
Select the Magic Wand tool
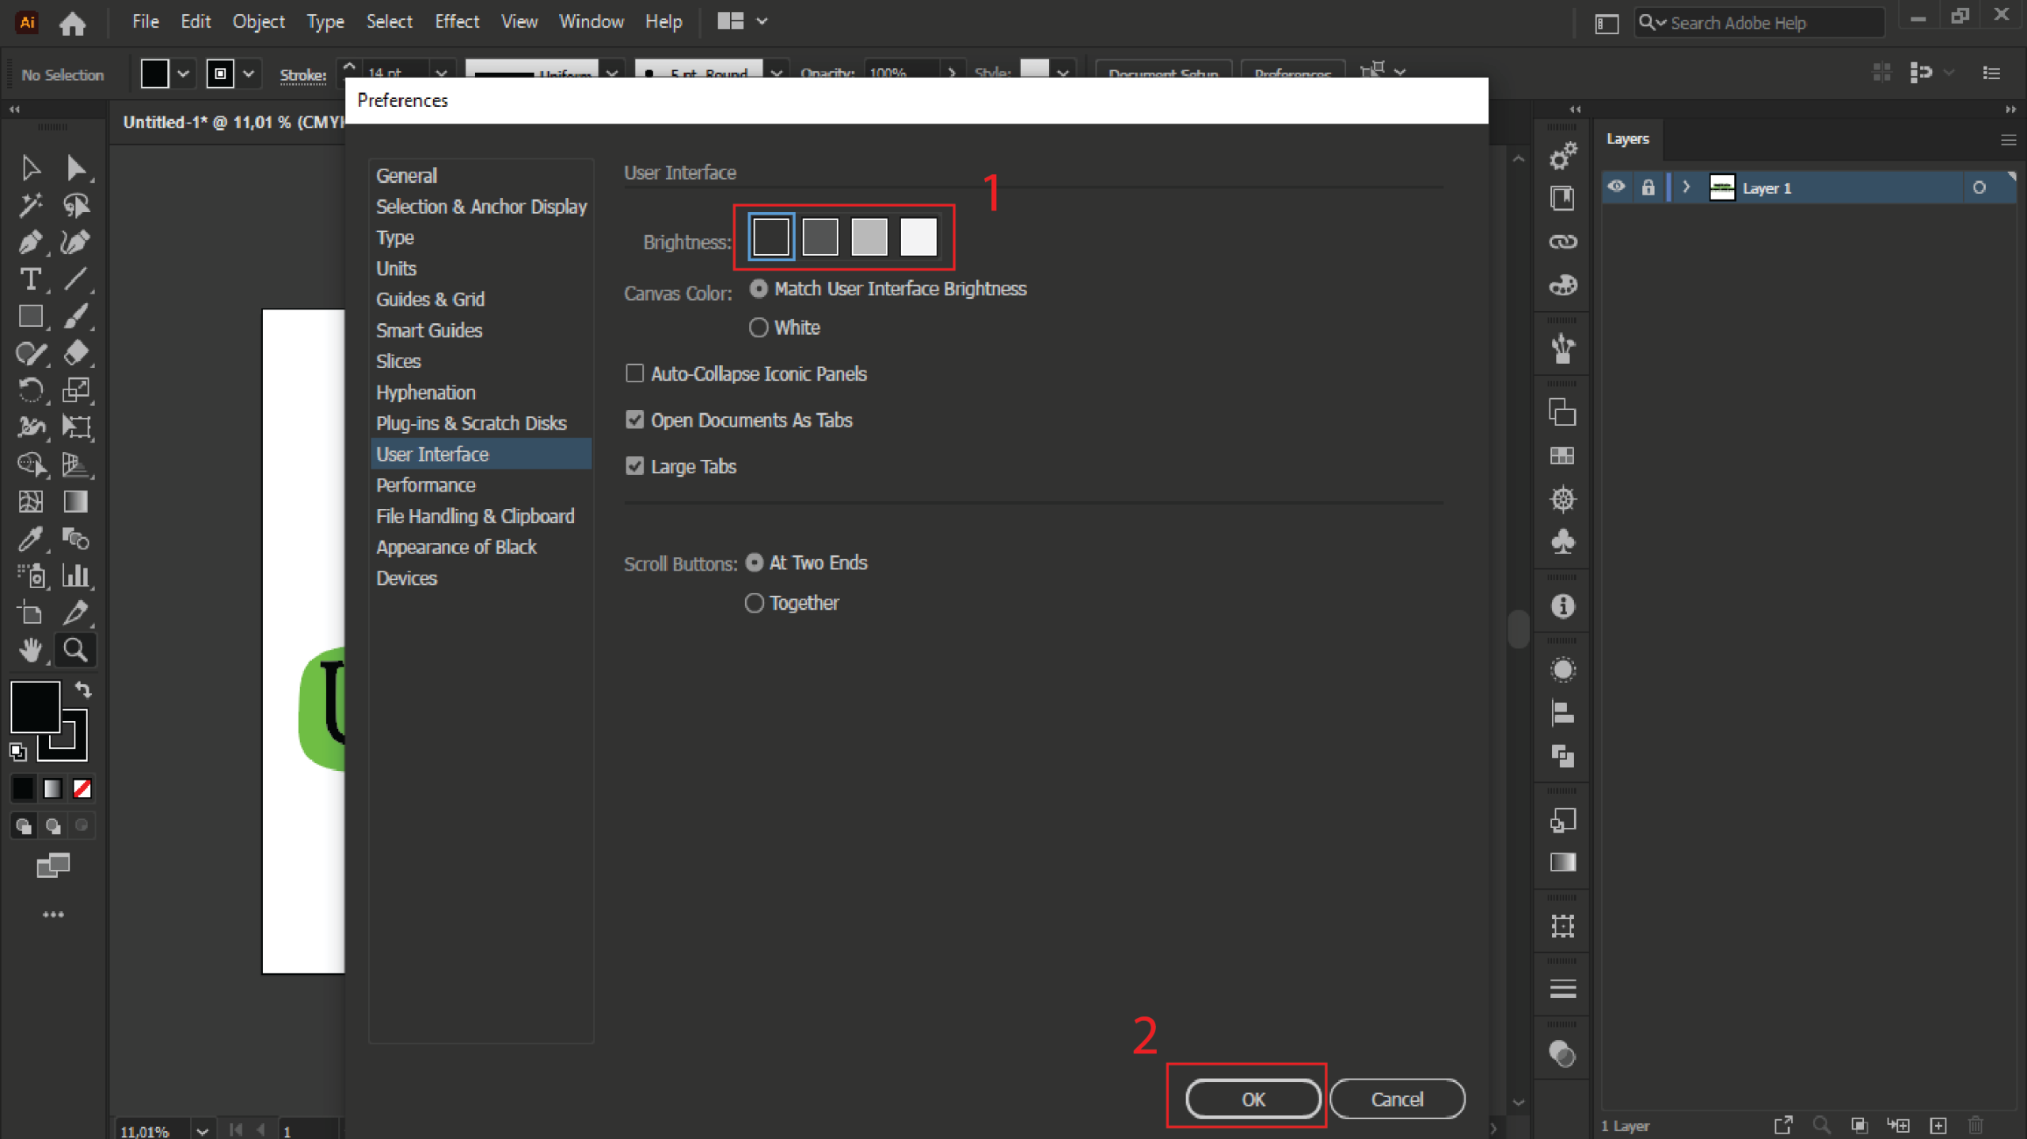click(30, 205)
